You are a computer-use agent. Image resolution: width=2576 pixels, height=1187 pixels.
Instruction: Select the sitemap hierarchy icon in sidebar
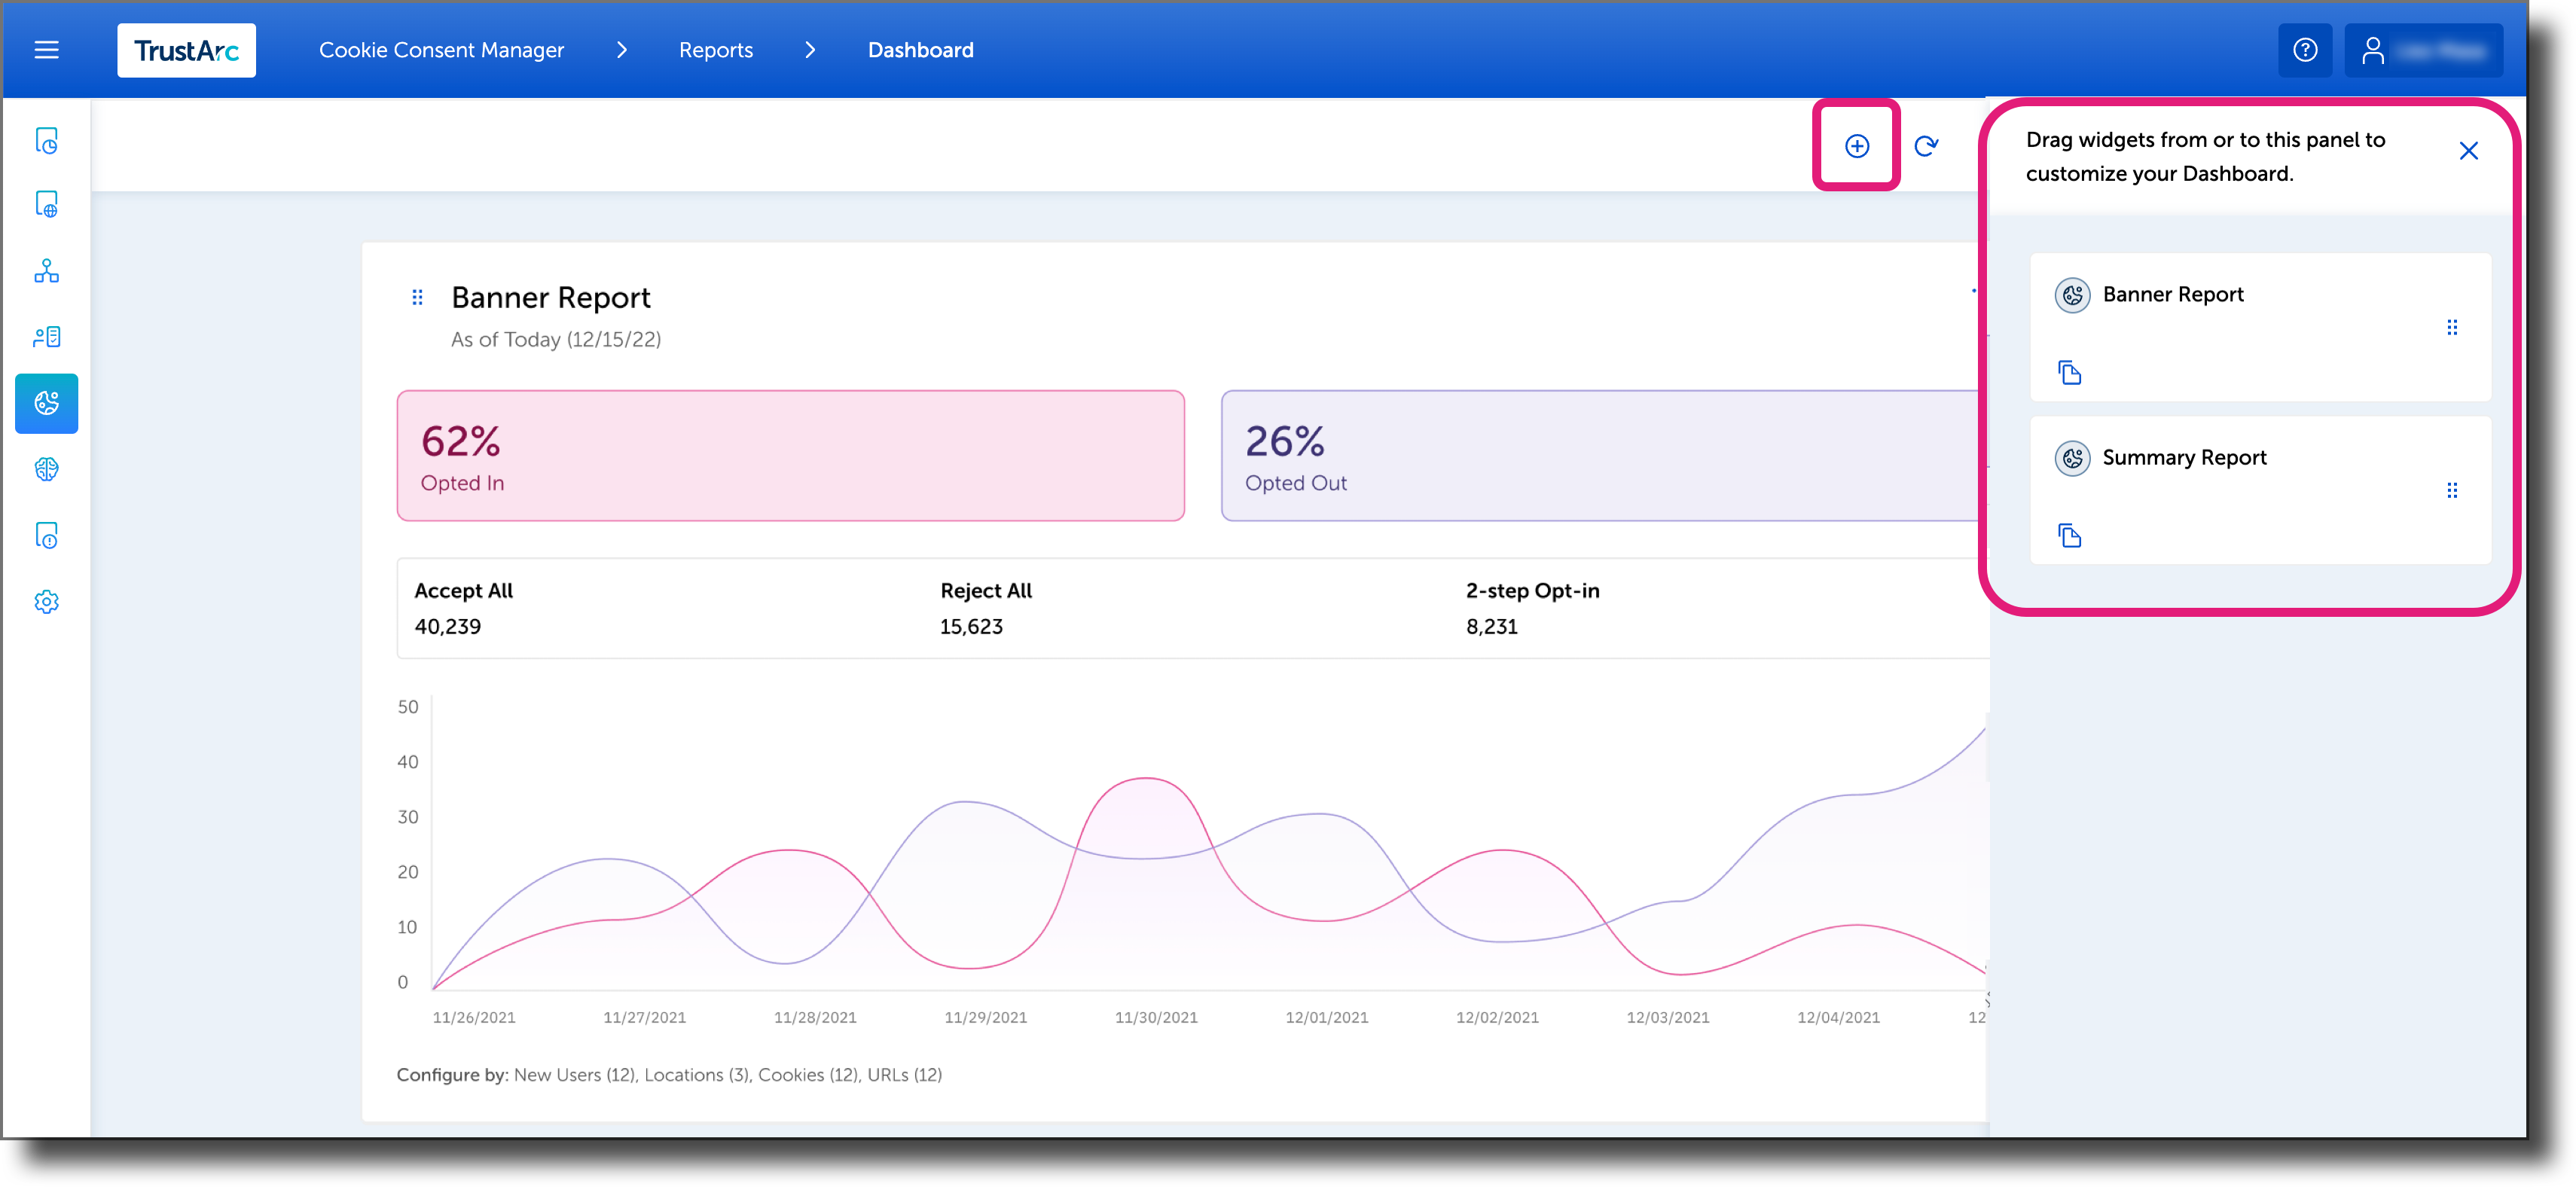tap(46, 271)
